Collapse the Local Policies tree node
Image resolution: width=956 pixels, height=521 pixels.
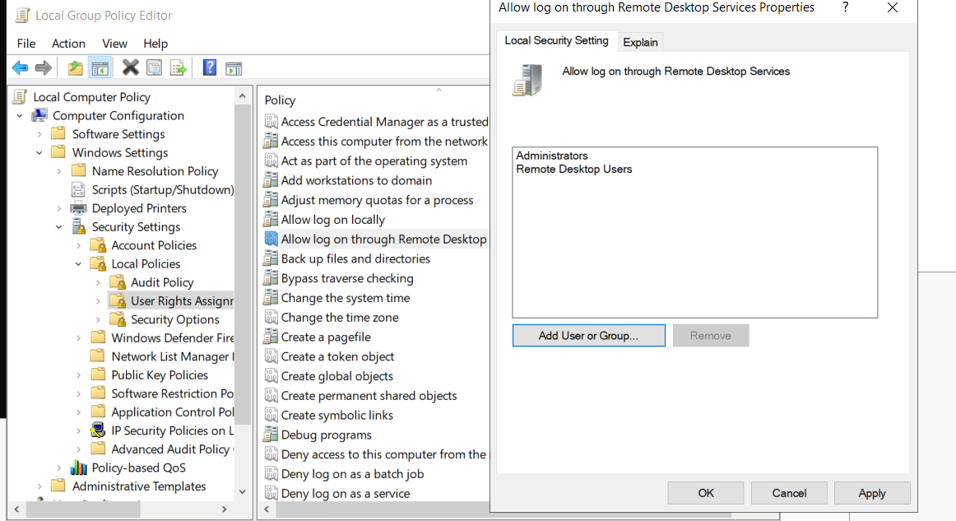tap(79, 264)
